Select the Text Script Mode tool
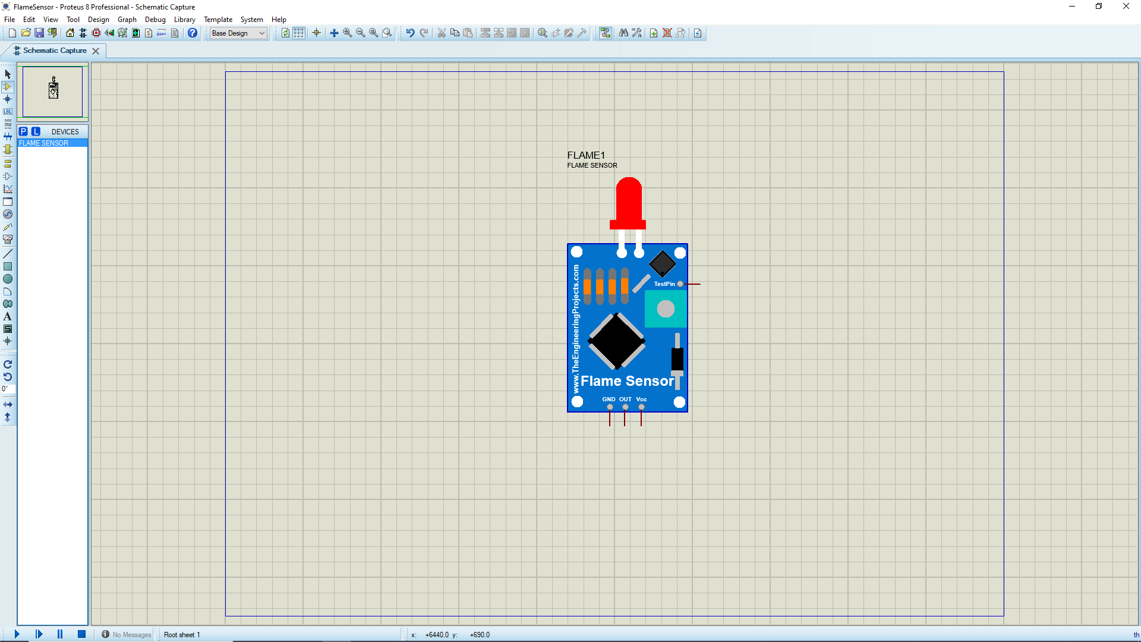This screenshot has width=1141, height=642. point(8,124)
